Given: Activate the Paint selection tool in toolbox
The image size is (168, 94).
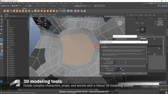Looking at the screenshot, I should pos(2,23).
